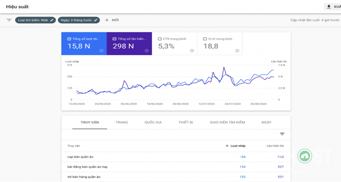Click the impressions value 531
The image size is (341, 182).
(x=281, y=177)
